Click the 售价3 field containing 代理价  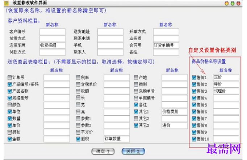pos(226,91)
